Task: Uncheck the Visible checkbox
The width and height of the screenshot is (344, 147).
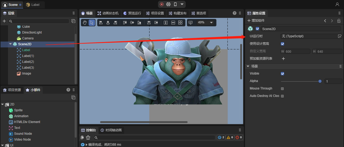Action: pos(283,73)
